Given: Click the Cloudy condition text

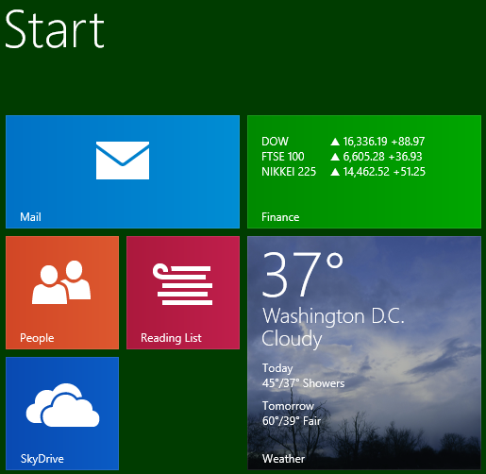Looking at the screenshot, I should (x=292, y=339).
